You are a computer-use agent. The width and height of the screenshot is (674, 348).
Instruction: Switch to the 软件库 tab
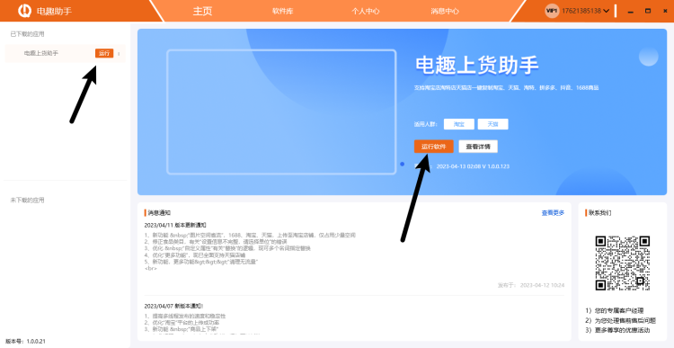point(283,12)
